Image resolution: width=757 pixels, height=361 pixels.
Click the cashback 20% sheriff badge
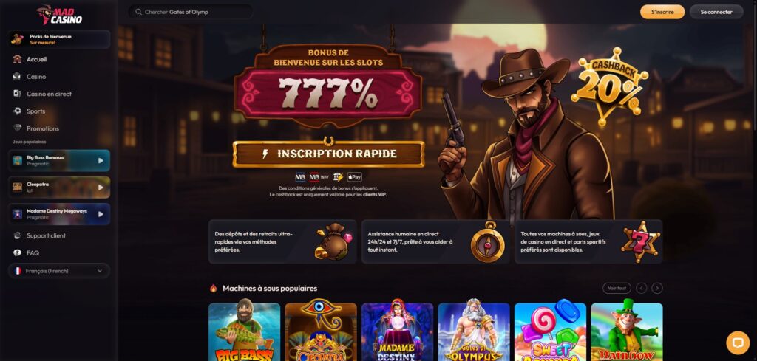tap(609, 86)
